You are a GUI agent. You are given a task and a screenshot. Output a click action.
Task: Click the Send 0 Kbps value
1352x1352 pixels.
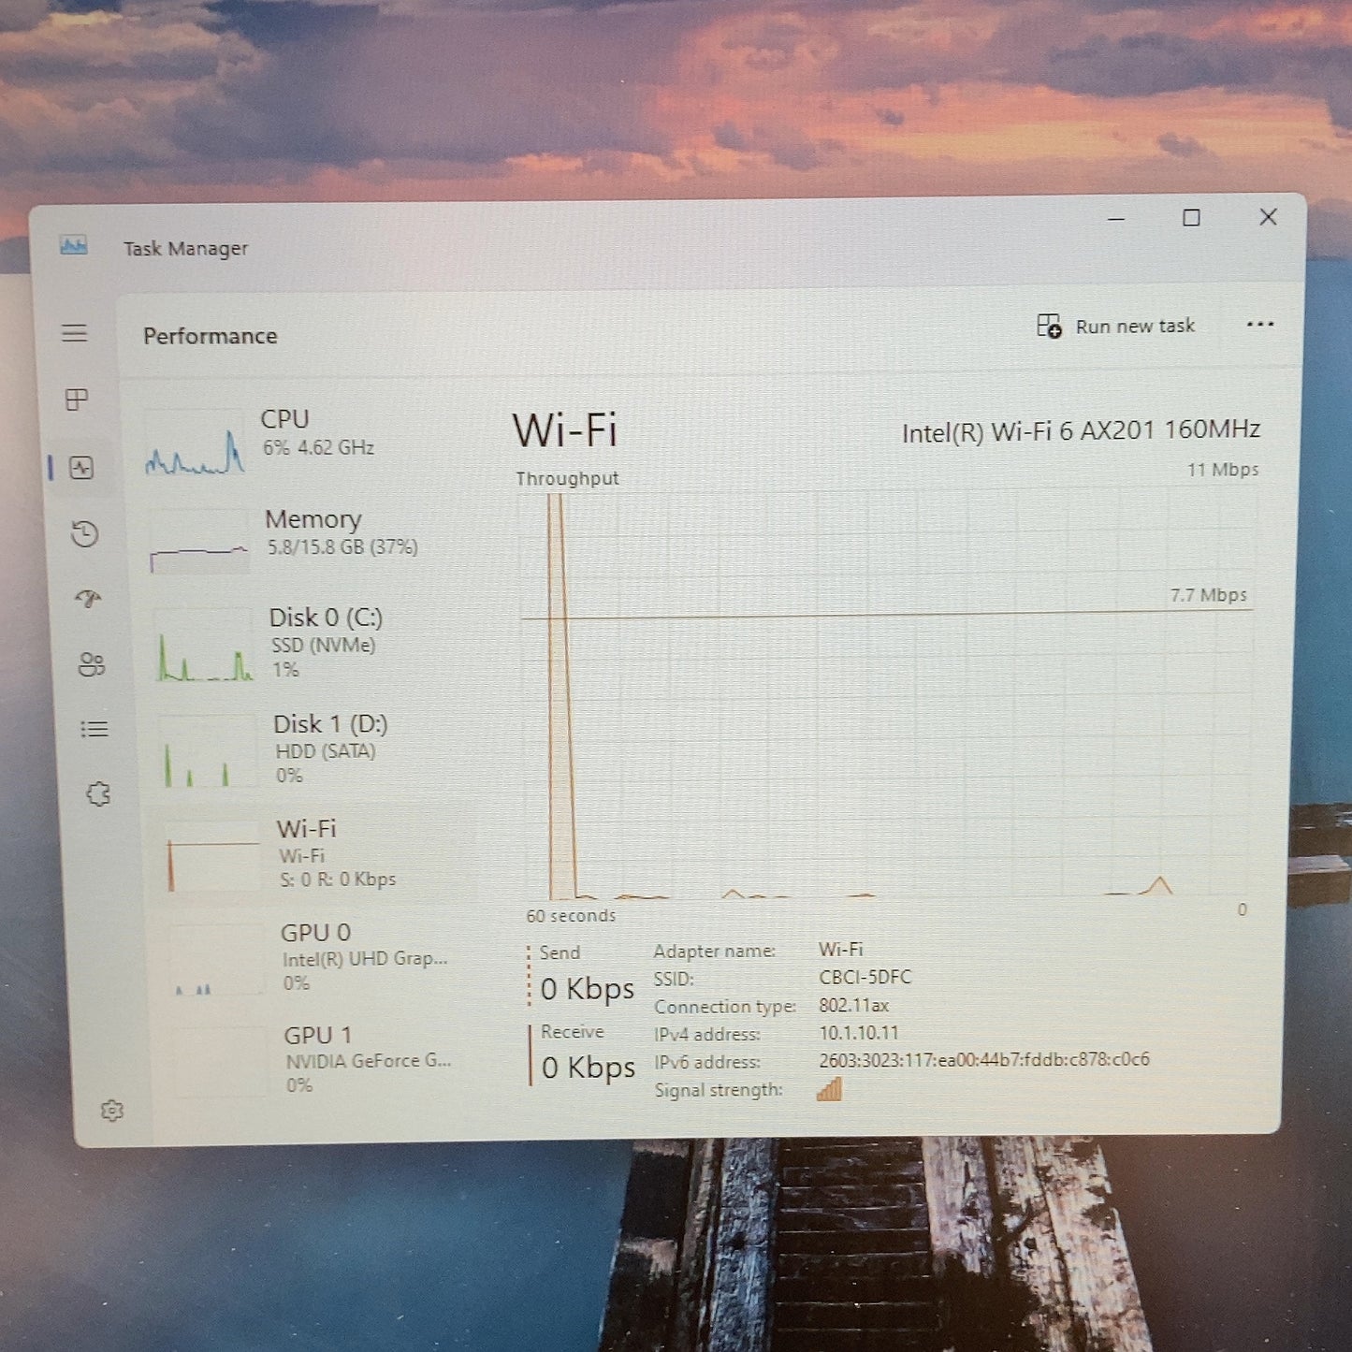tap(588, 989)
